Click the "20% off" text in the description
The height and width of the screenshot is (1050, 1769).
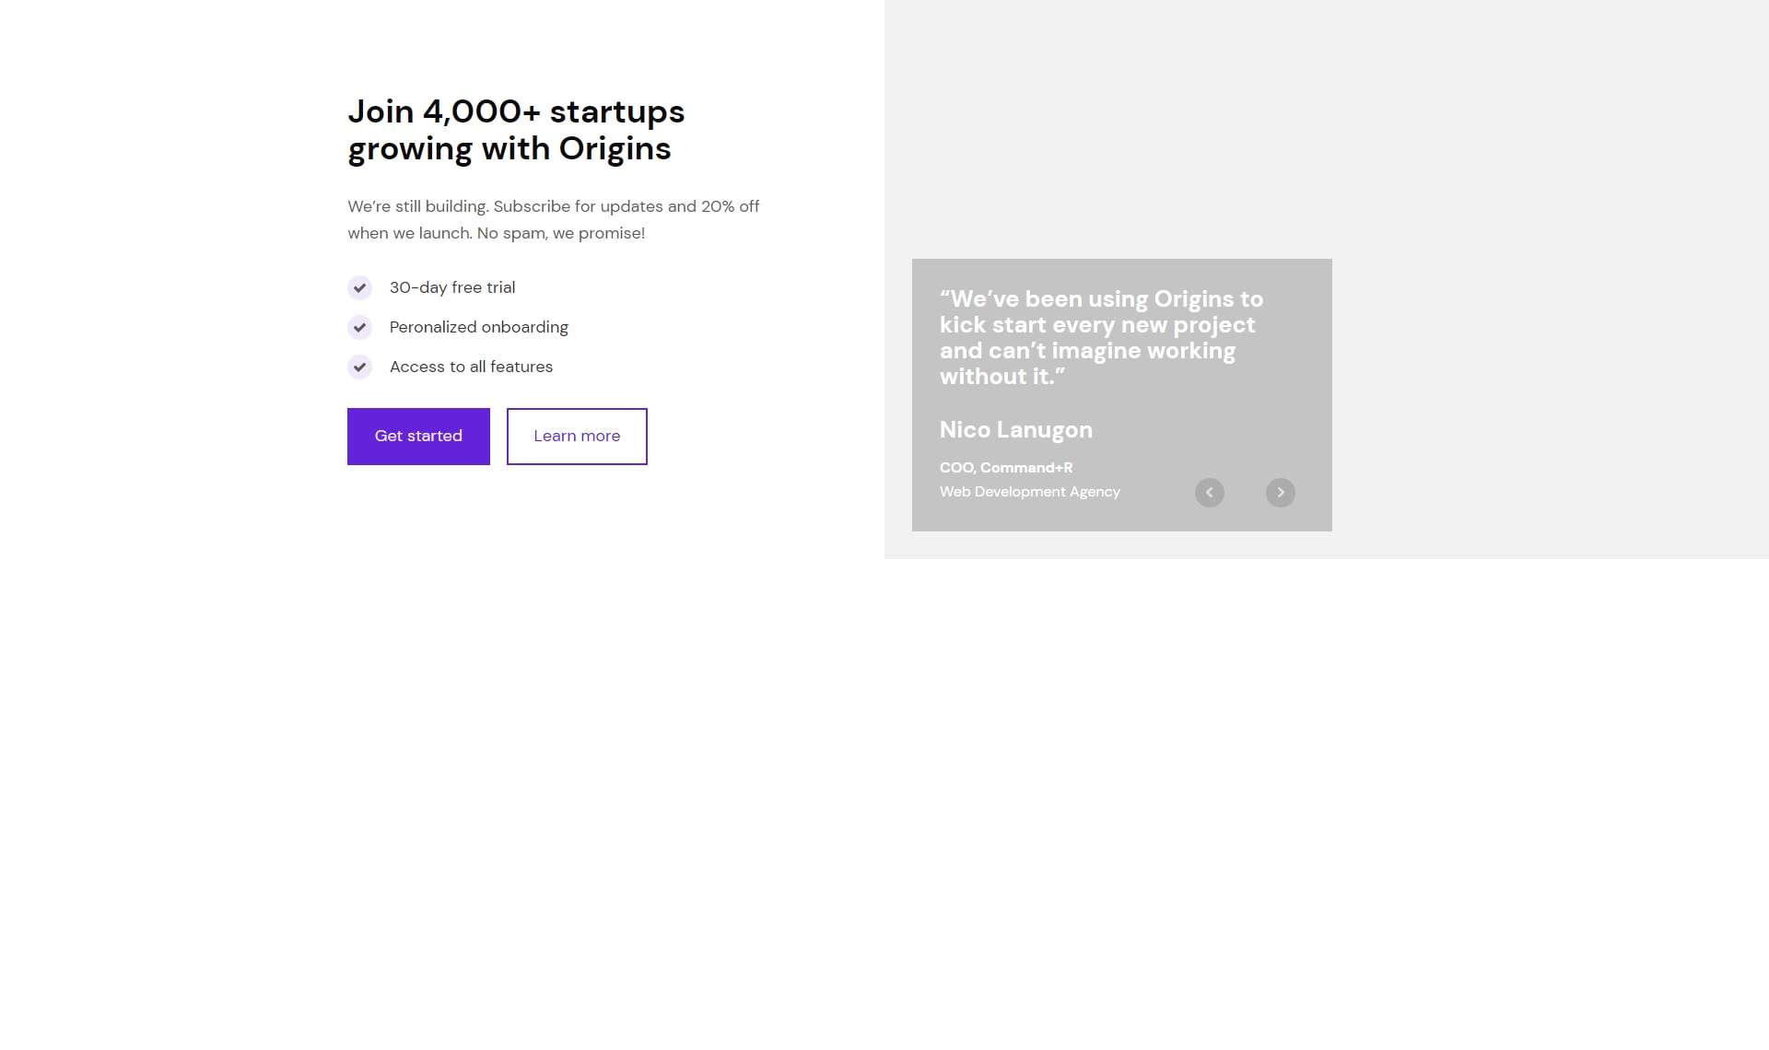(x=730, y=206)
